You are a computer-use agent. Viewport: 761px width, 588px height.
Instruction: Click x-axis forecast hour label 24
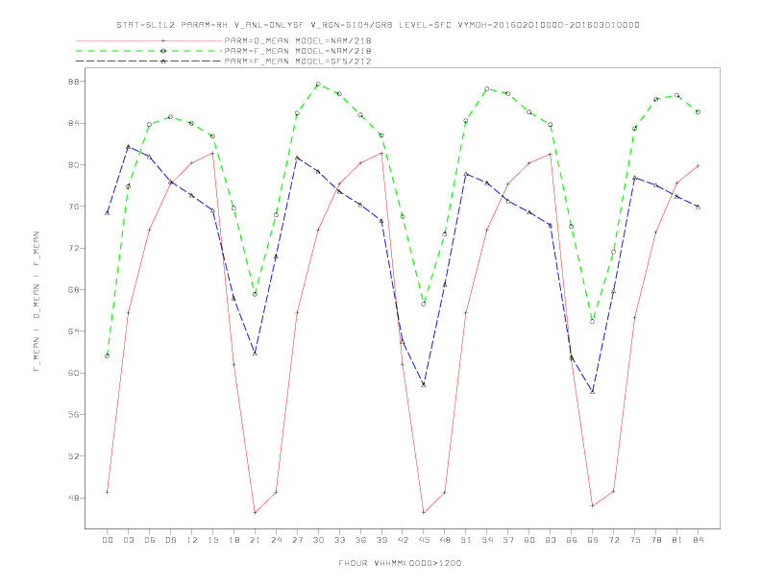pyautogui.click(x=276, y=540)
